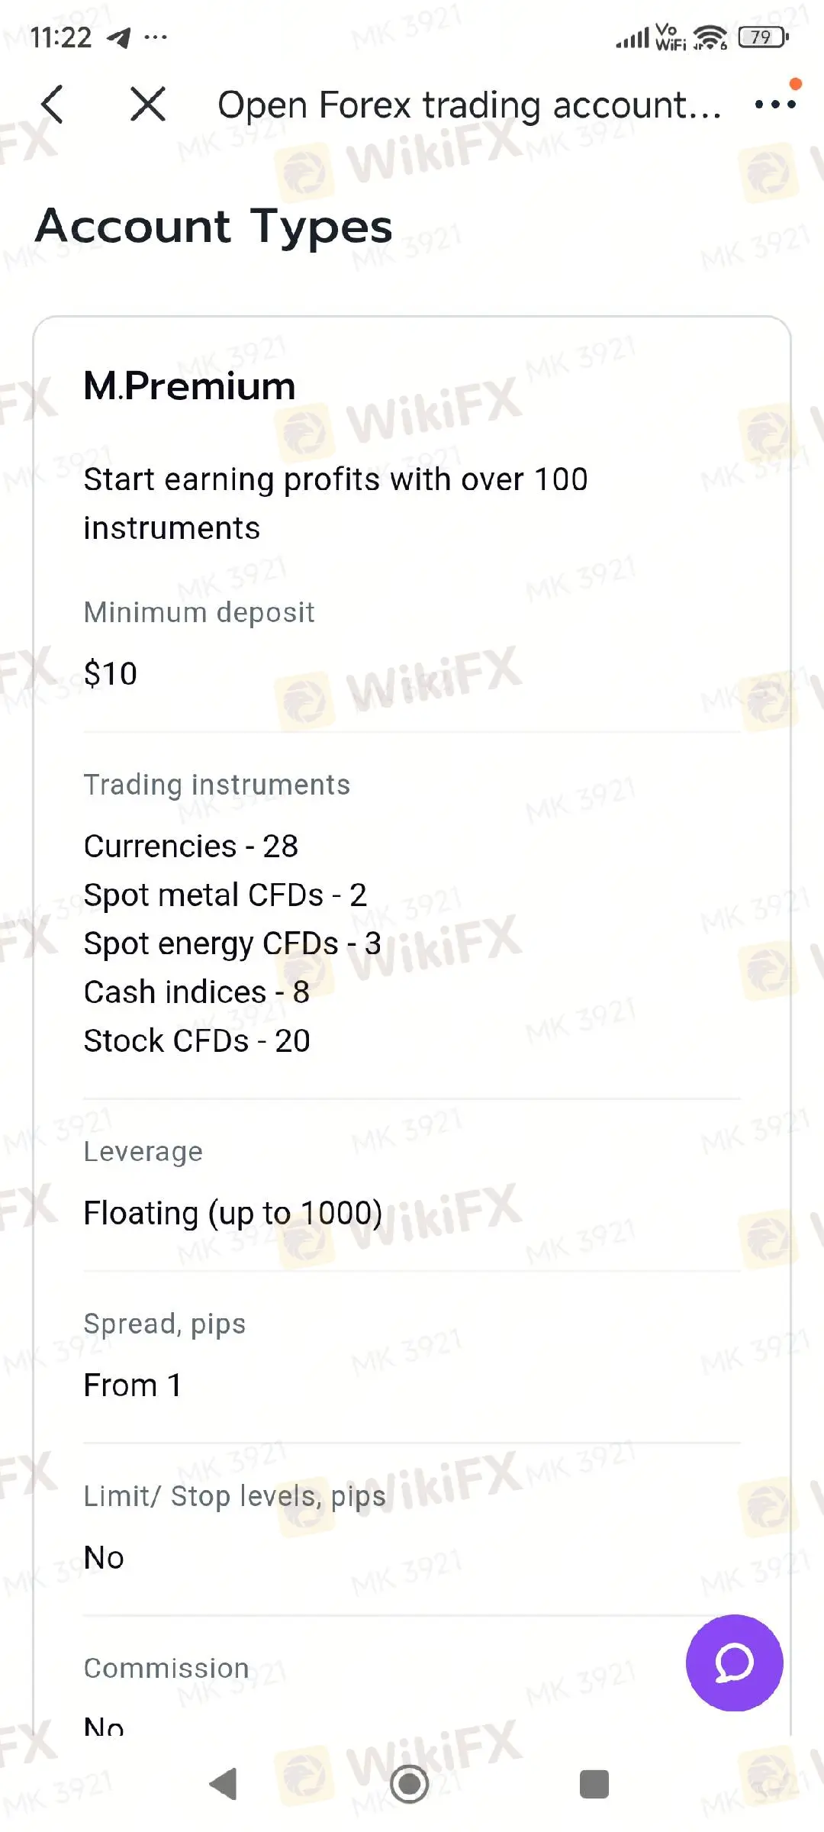The image size is (824, 1832).
Task: Tap the Android back navigation button
Action: click(224, 1785)
